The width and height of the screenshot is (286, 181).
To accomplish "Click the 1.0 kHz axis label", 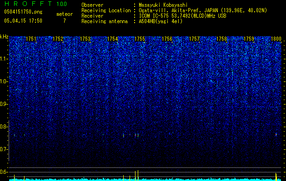I will click(4, 81).
